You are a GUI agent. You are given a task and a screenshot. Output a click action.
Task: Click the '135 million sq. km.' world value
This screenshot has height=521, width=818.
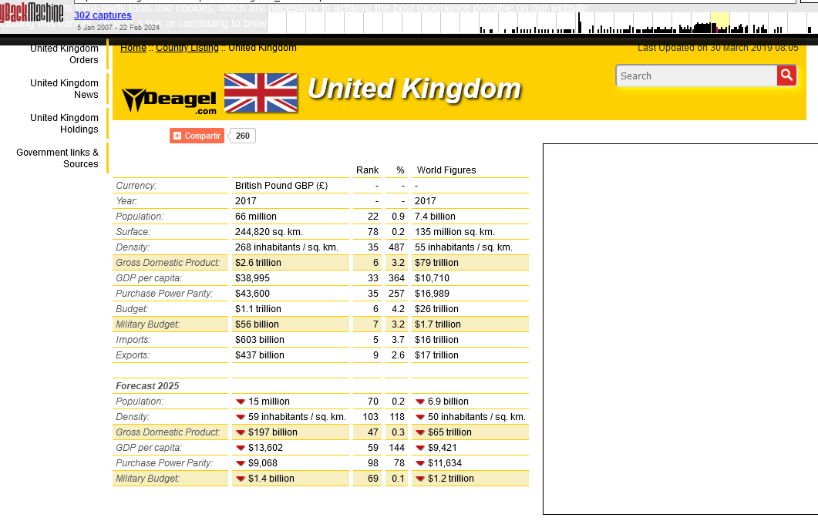[455, 232]
